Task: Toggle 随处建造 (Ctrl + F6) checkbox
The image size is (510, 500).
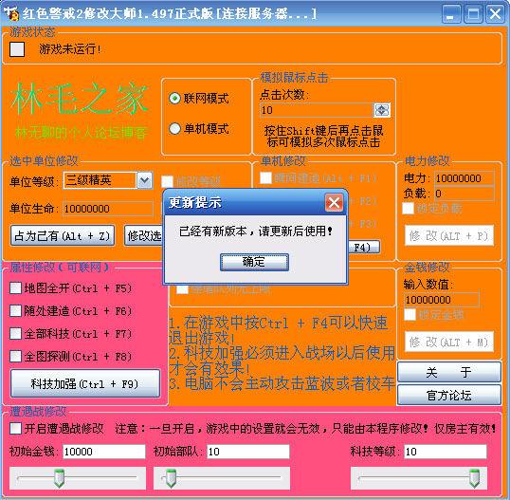Action: (x=15, y=311)
